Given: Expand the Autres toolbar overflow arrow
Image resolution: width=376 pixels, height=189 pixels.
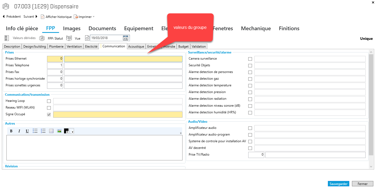Looking at the screenshot, I should [181, 133].
